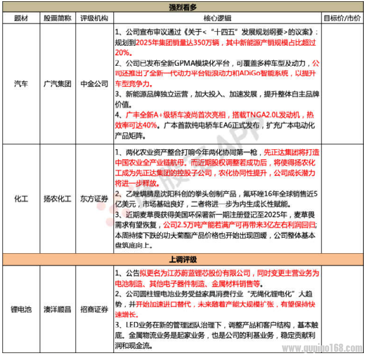Click text '金属物流业务是起家业务'

point(167,335)
